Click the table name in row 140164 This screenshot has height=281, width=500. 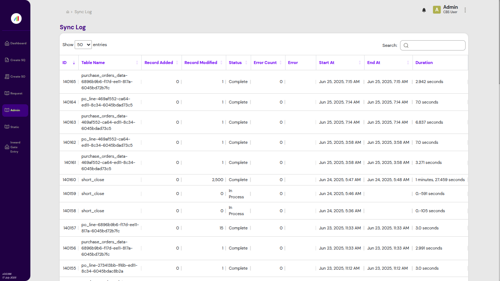point(107,102)
